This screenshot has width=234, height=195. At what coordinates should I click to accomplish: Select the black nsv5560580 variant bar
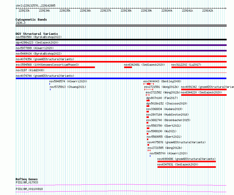[x=121, y=40]
